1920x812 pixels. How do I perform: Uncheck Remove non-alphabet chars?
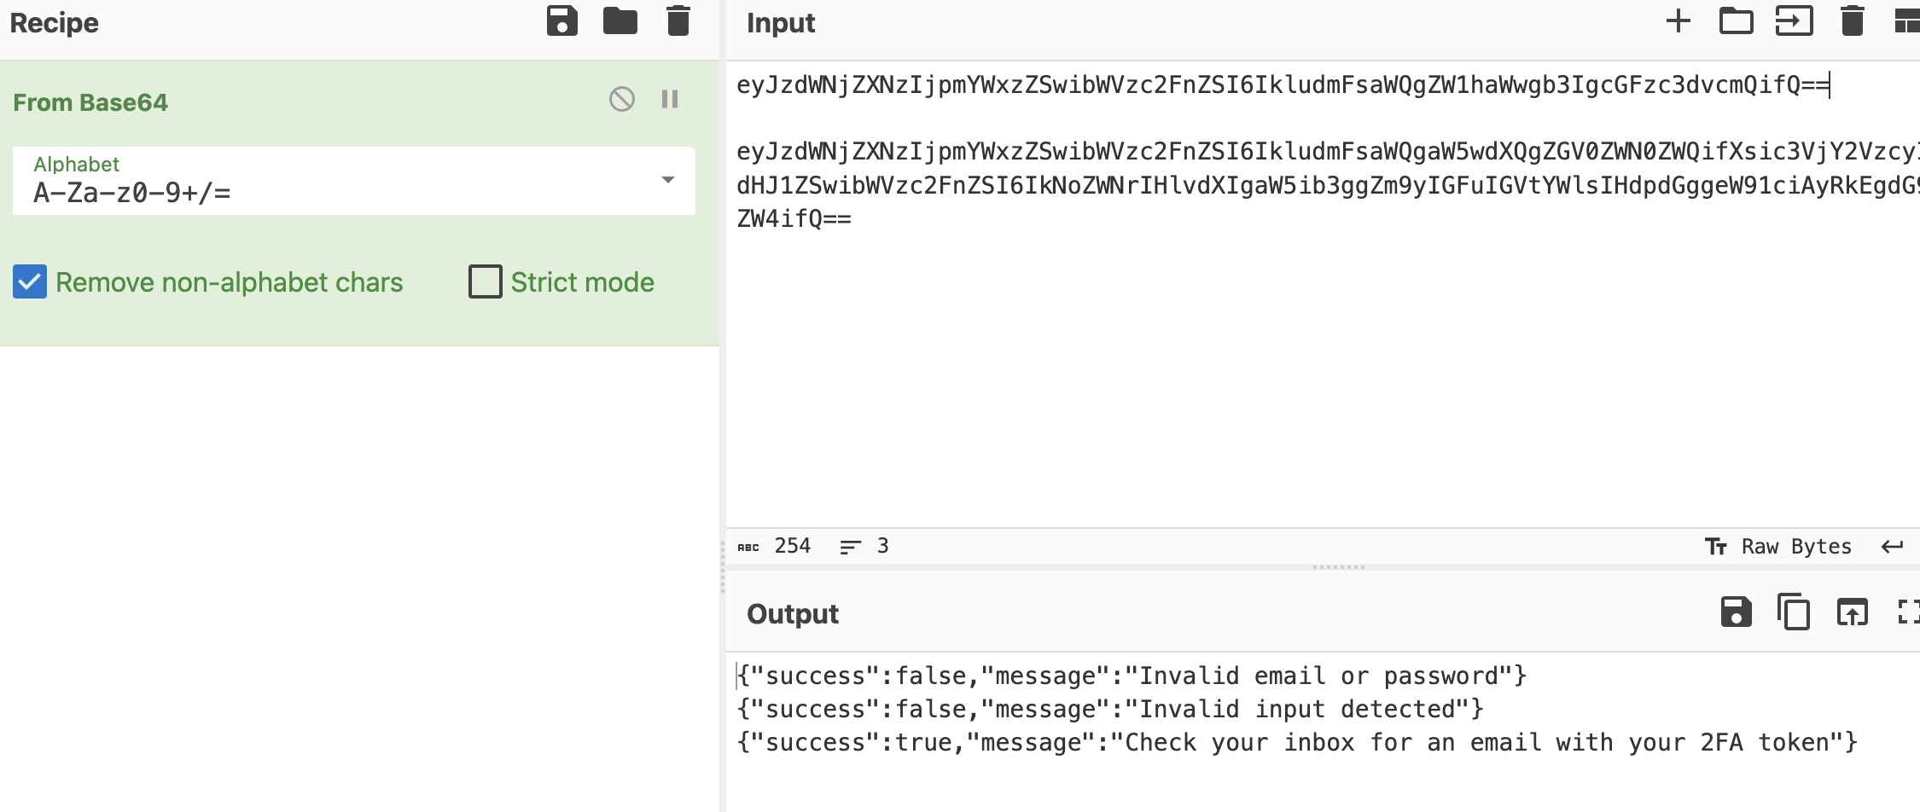30,281
